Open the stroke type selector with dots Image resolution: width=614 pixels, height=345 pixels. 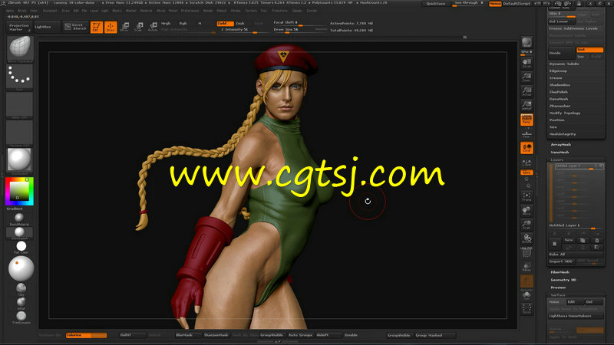(x=20, y=77)
